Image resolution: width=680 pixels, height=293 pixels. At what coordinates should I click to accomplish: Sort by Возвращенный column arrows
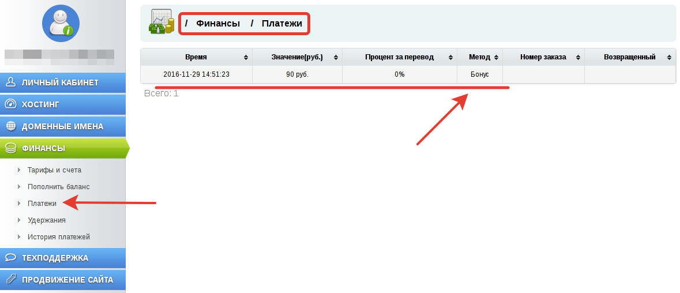(669, 58)
